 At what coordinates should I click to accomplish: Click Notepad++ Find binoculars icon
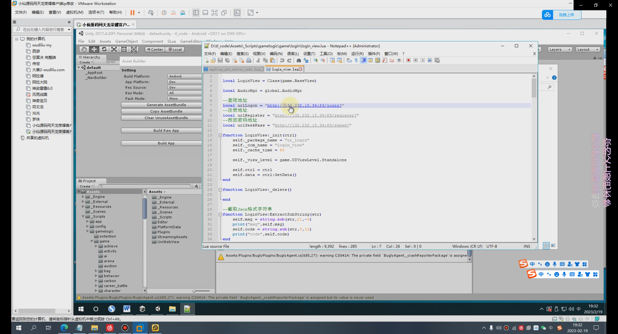[x=299, y=60]
